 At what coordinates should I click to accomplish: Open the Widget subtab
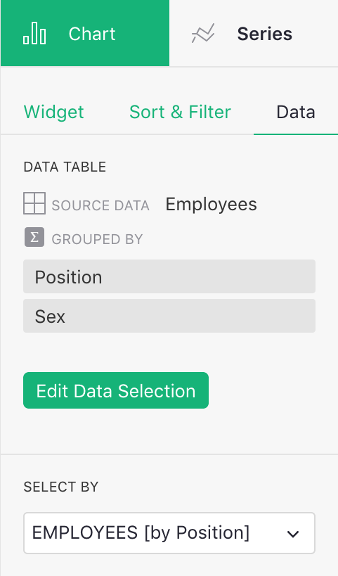point(53,112)
